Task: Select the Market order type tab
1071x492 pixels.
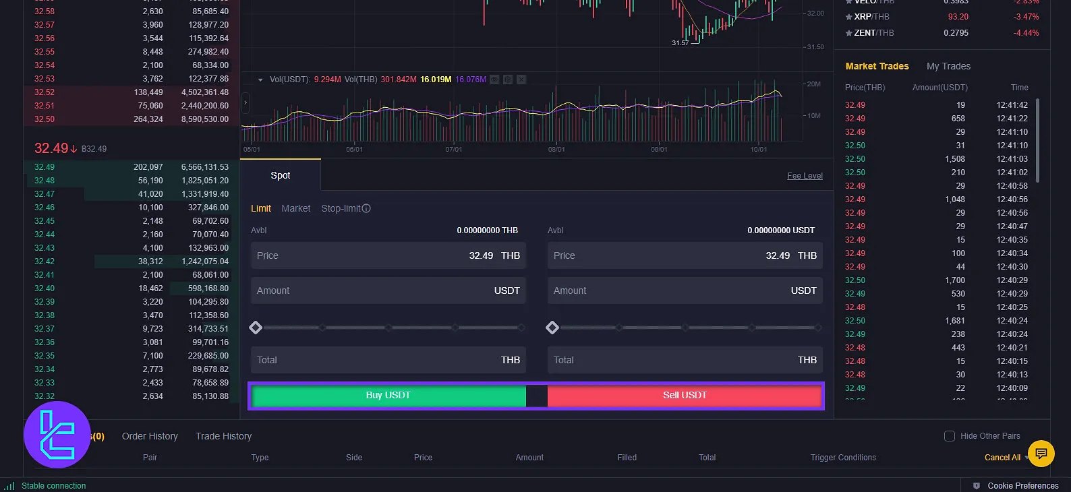Action: tap(295, 208)
